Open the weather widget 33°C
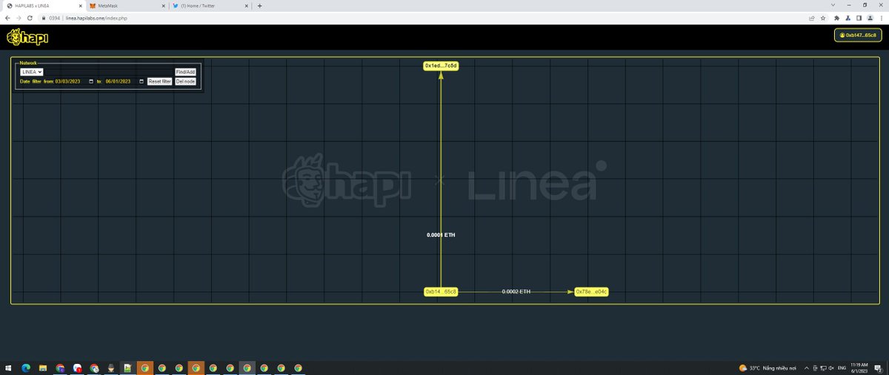 click(x=767, y=368)
